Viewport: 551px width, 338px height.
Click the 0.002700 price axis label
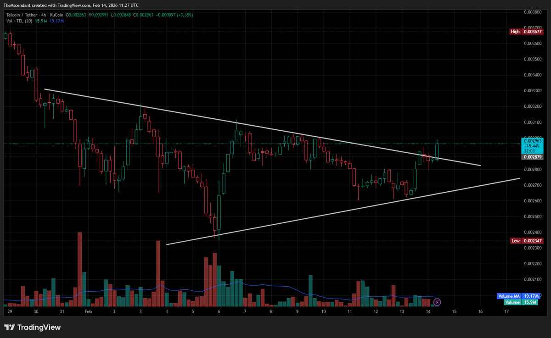click(532, 185)
